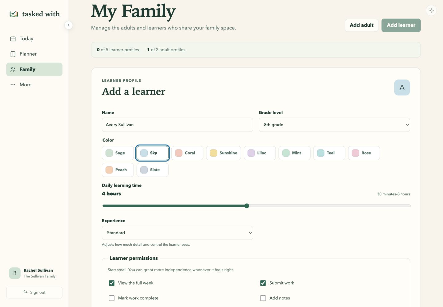Select the Peach color
Screen dimensions: 443x307
click(118, 170)
